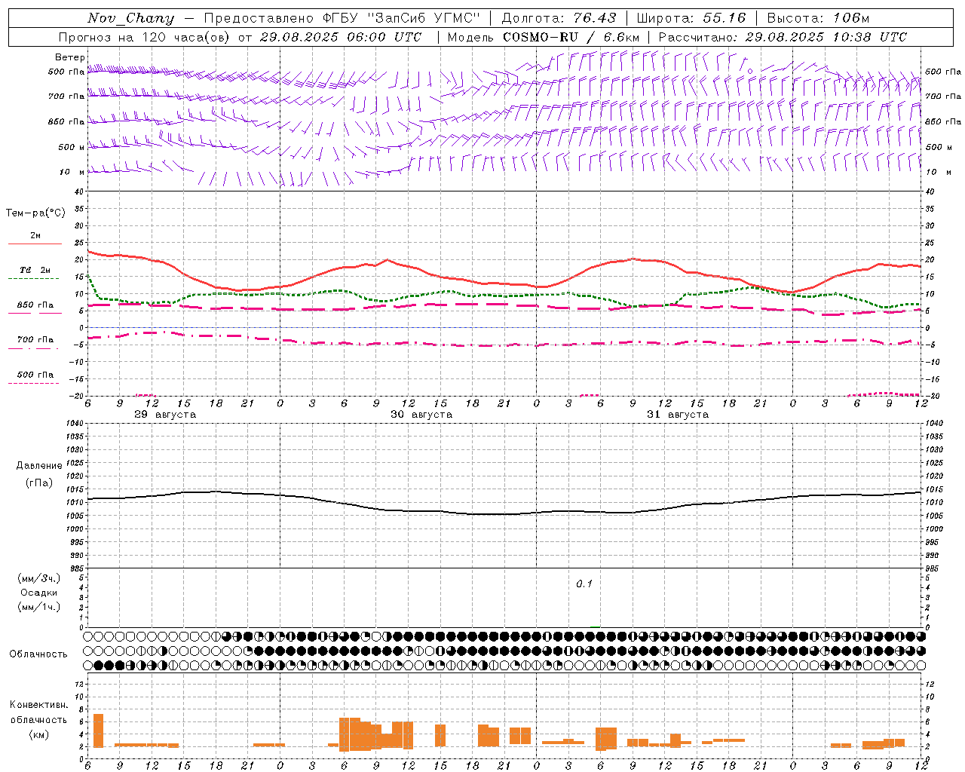Click the Высота: 106м value
The image size is (965, 772).
(x=818, y=18)
